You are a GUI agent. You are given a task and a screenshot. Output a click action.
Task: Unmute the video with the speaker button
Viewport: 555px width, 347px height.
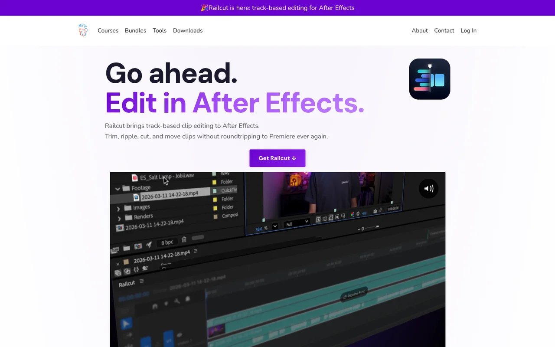pyautogui.click(x=428, y=188)
